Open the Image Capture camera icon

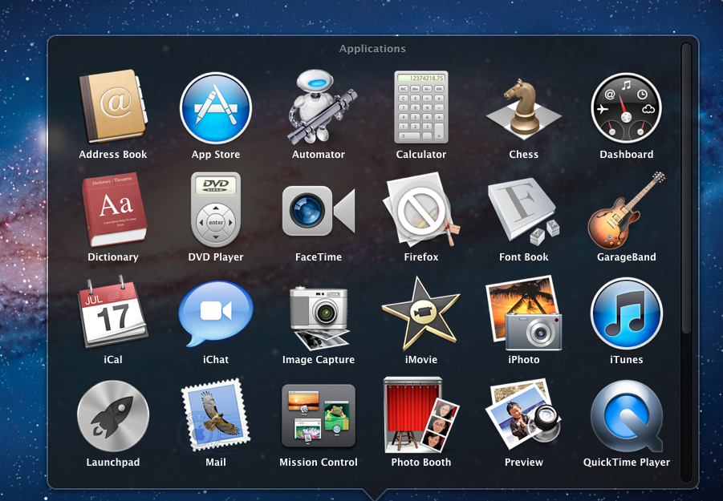click(x=319, y=318)
